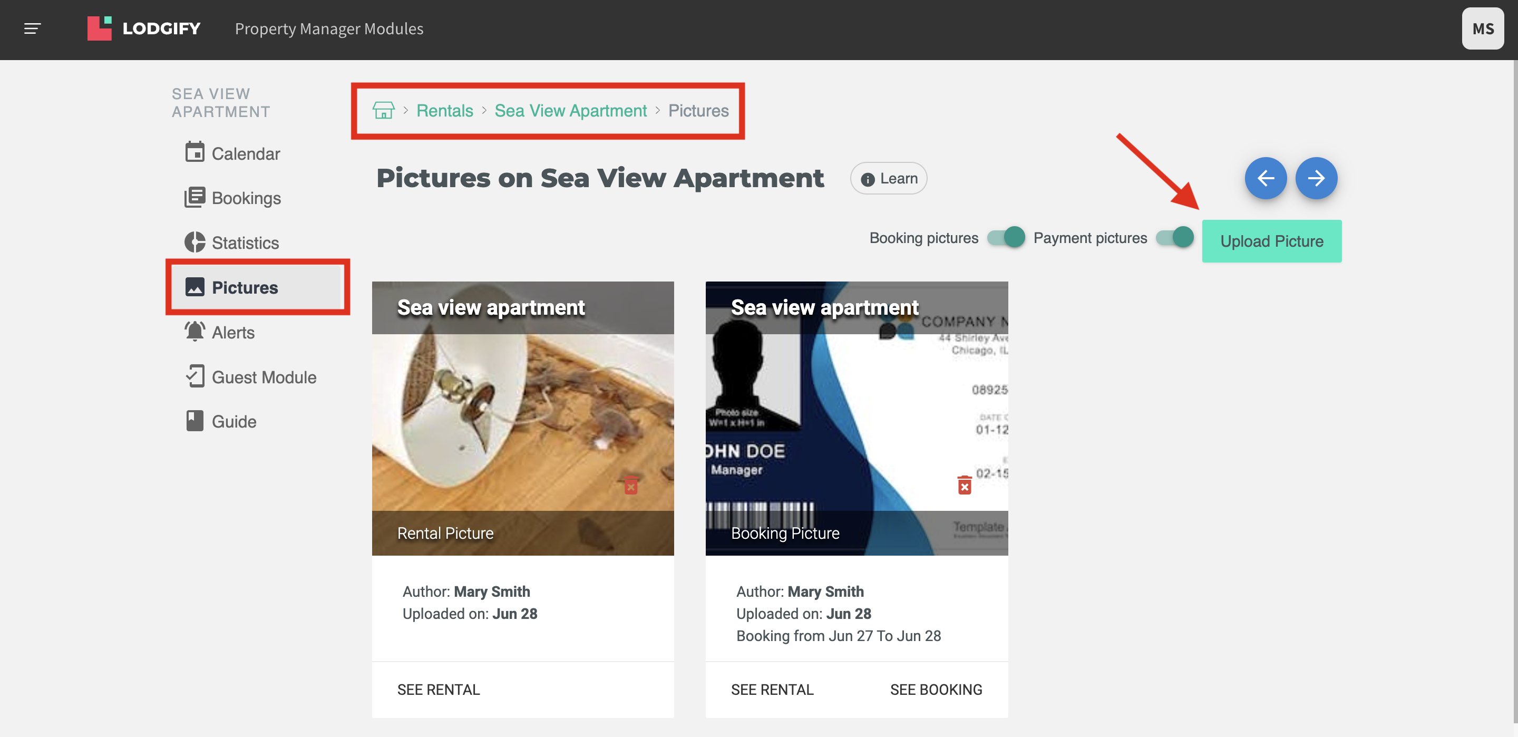Click the Upload Picture button

(x=1271, y=241)
